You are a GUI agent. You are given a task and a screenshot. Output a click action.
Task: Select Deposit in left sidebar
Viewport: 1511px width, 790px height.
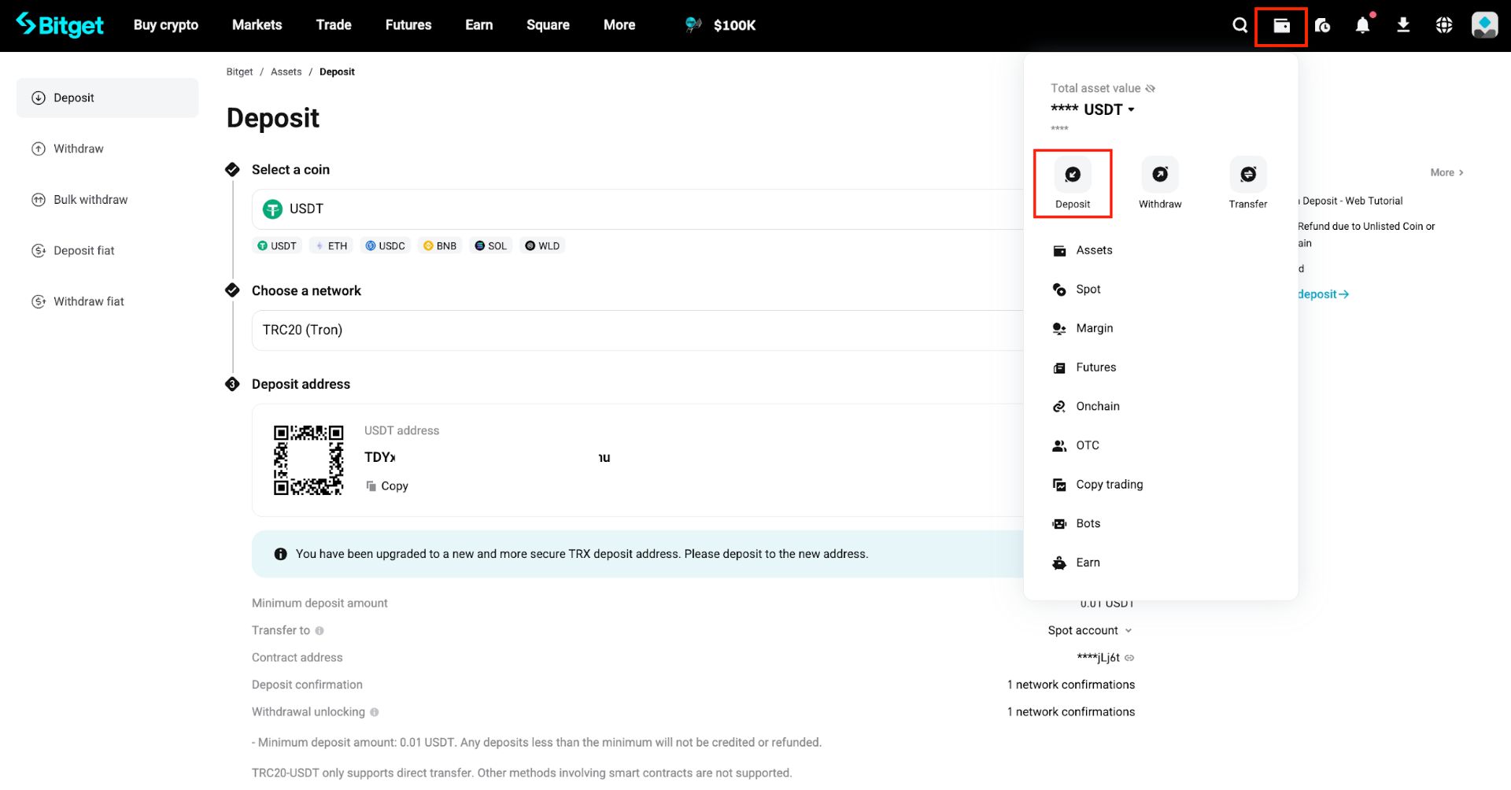107,98
